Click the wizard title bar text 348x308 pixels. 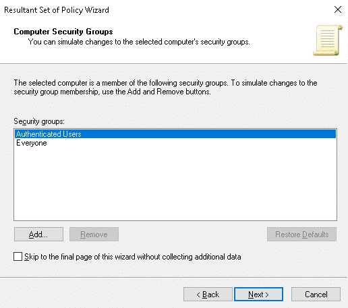tap(57, 10)
